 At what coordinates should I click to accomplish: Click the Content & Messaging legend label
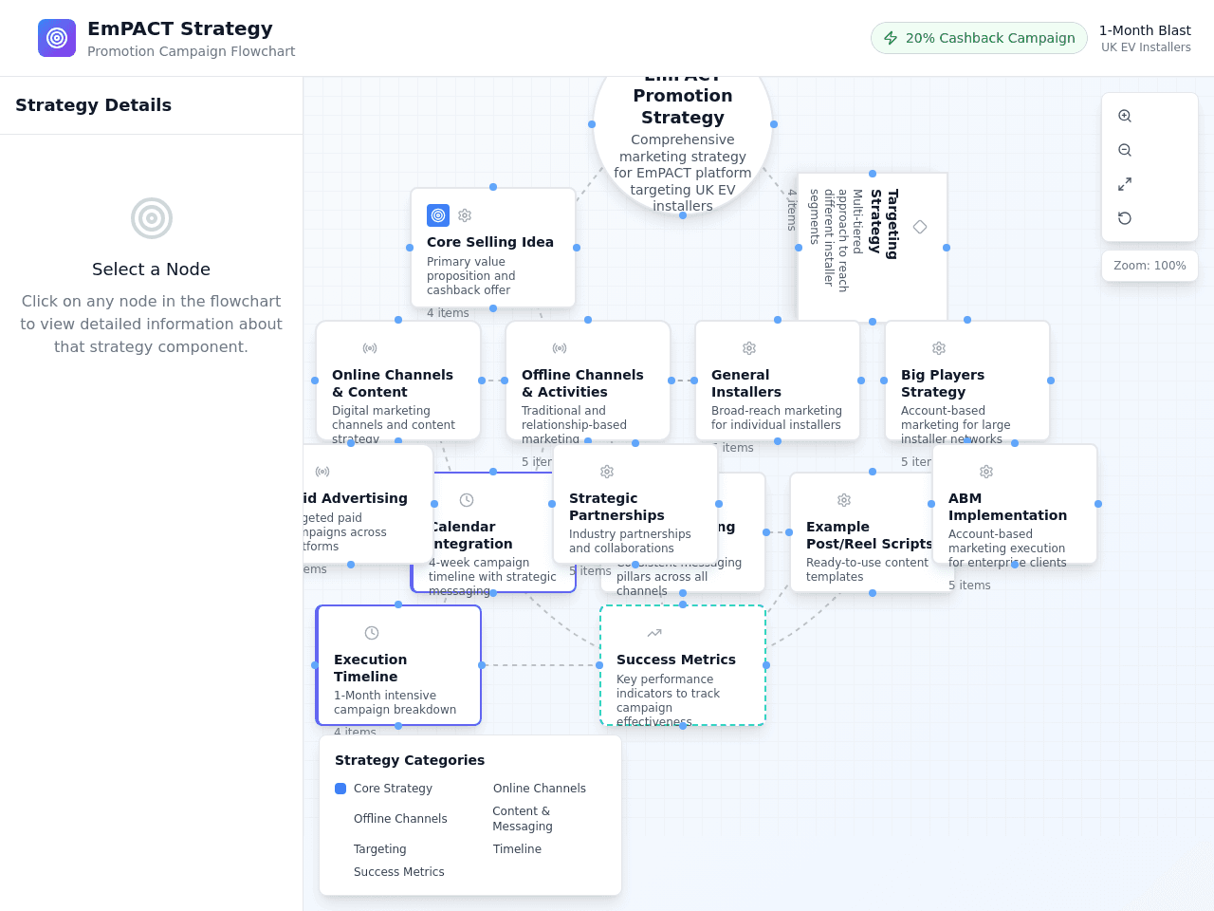click(x=523, y=819)
